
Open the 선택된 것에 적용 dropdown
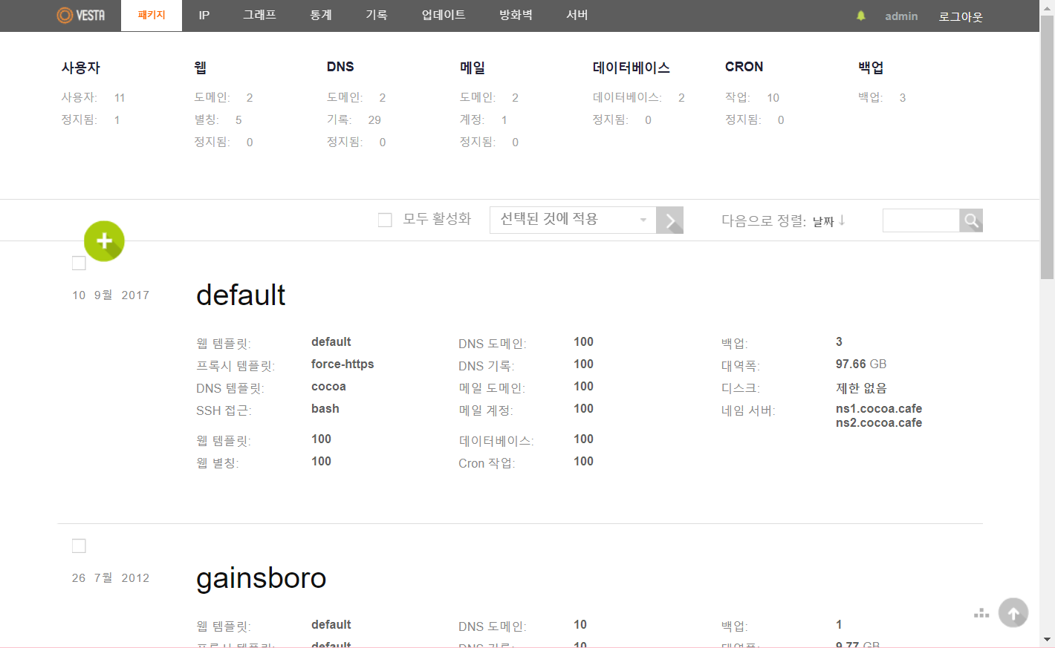[x=572, y=220]
